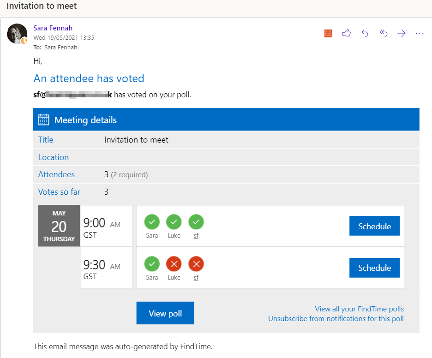Screen dimensions: 432x358
Task: Open the more actions ellipsis menu
Action: (x=420, y=33)
